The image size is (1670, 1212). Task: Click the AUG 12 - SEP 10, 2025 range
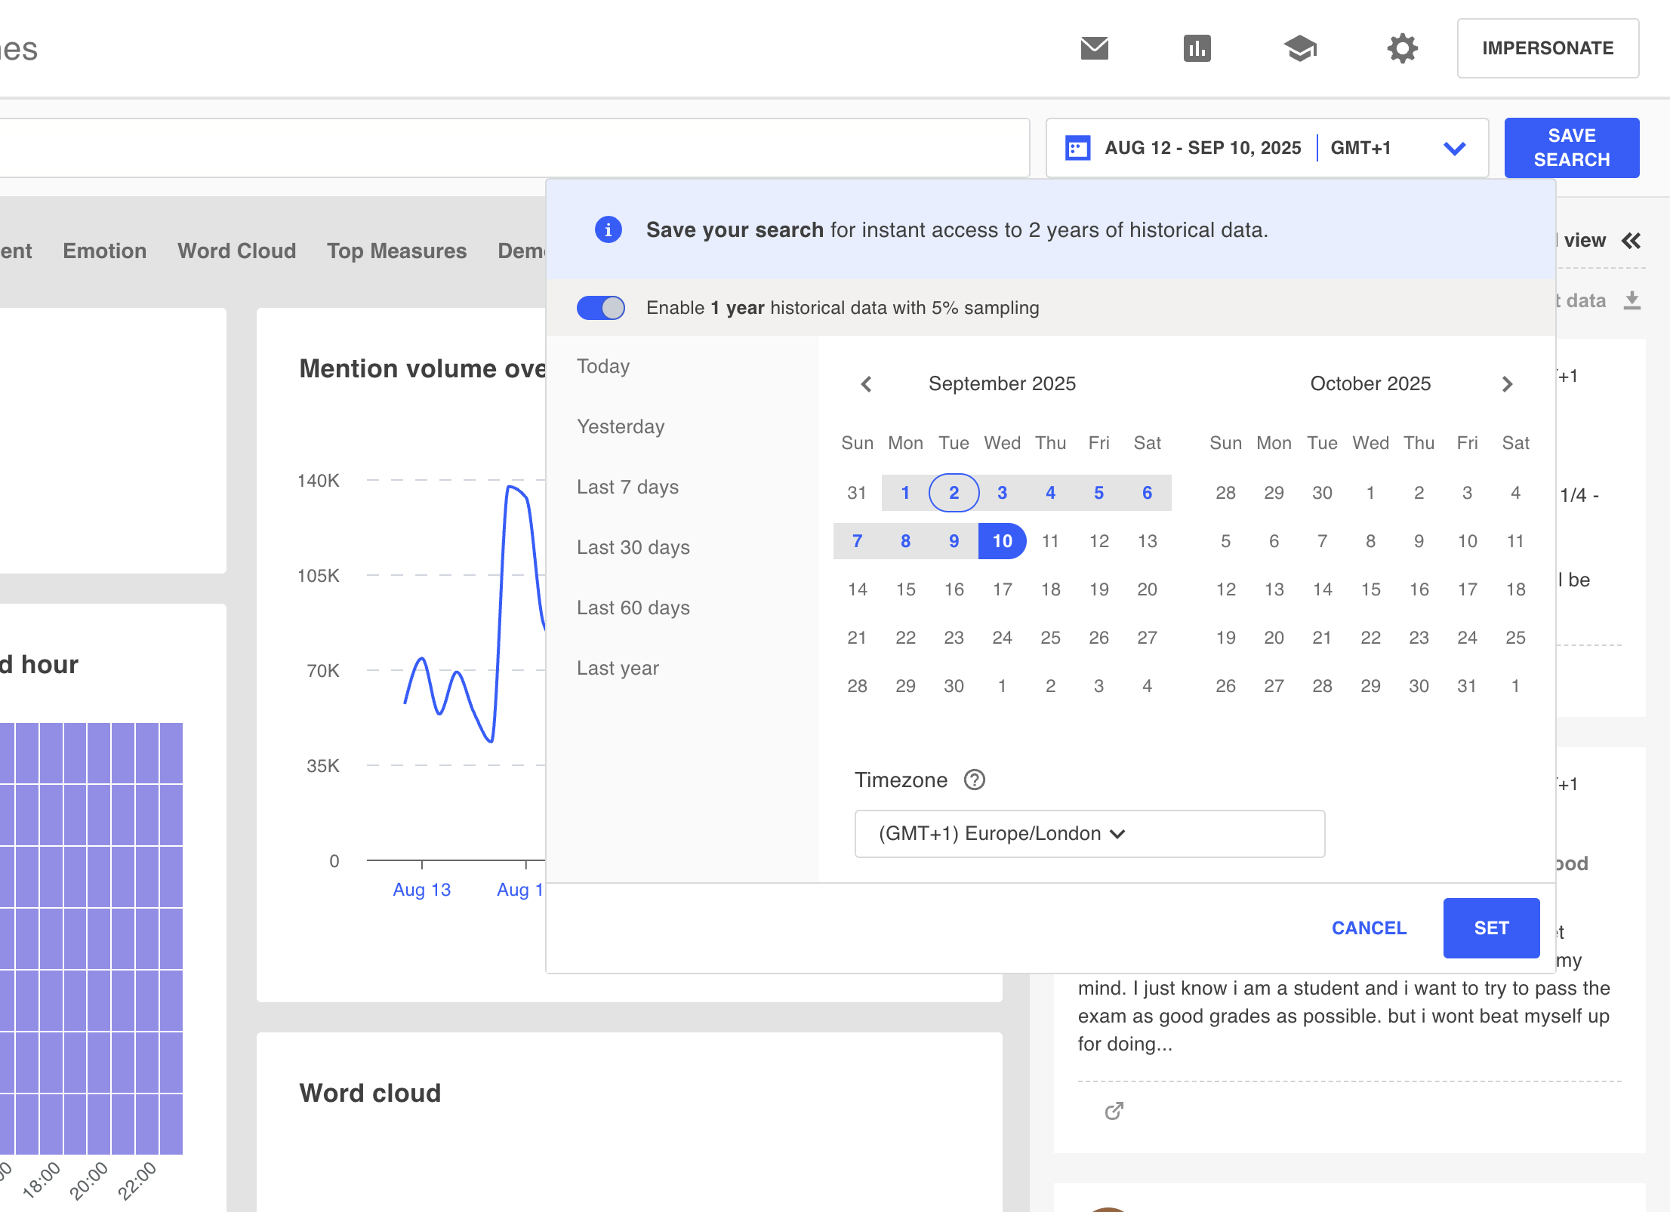pyautogui.click(x=1203, y=148)
